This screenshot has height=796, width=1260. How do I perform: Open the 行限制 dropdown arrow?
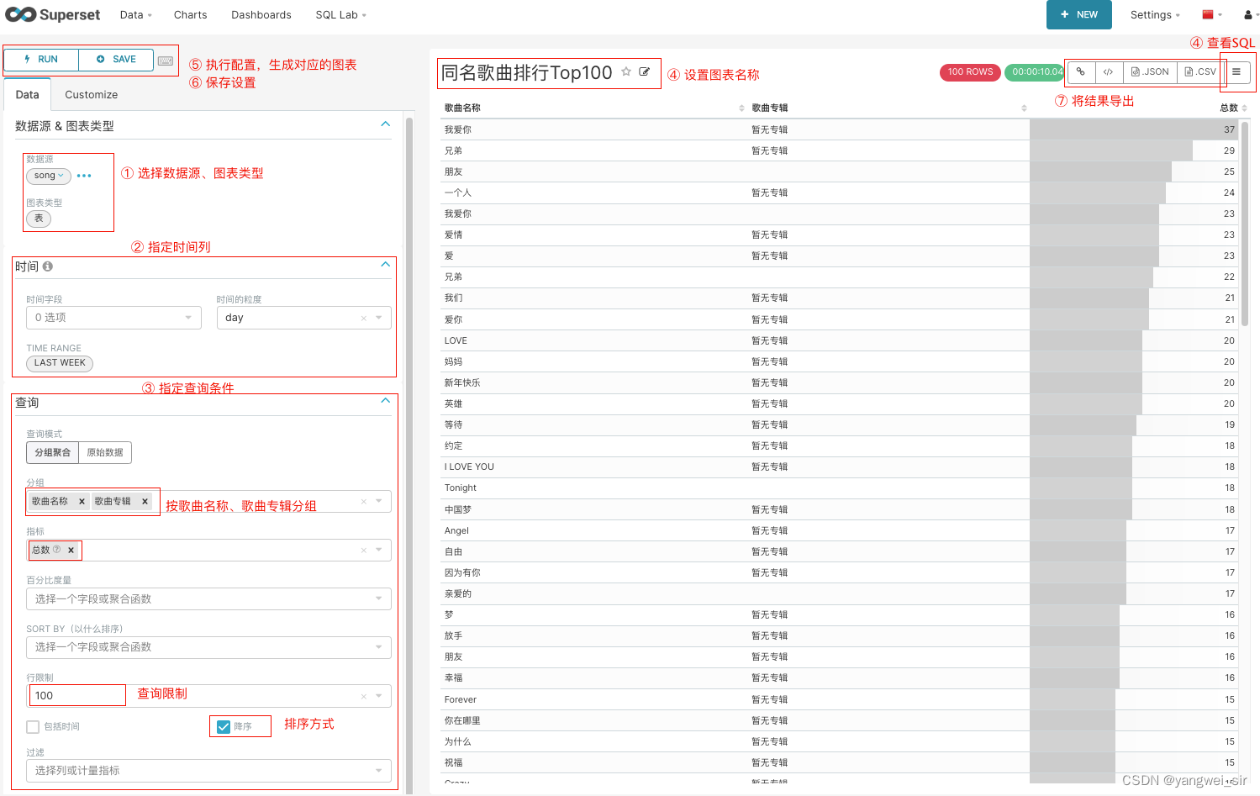click(x=379, y=695)
